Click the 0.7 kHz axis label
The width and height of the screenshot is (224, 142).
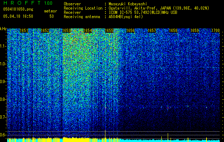[x=3, y=117]
